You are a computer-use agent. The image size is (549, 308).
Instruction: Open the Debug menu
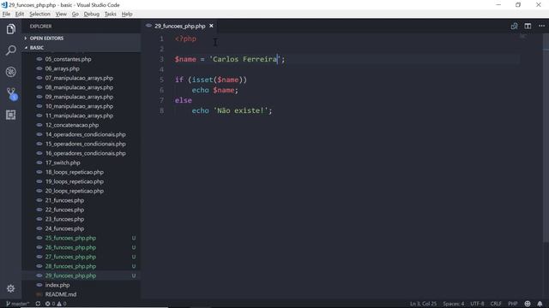(92, 14)
